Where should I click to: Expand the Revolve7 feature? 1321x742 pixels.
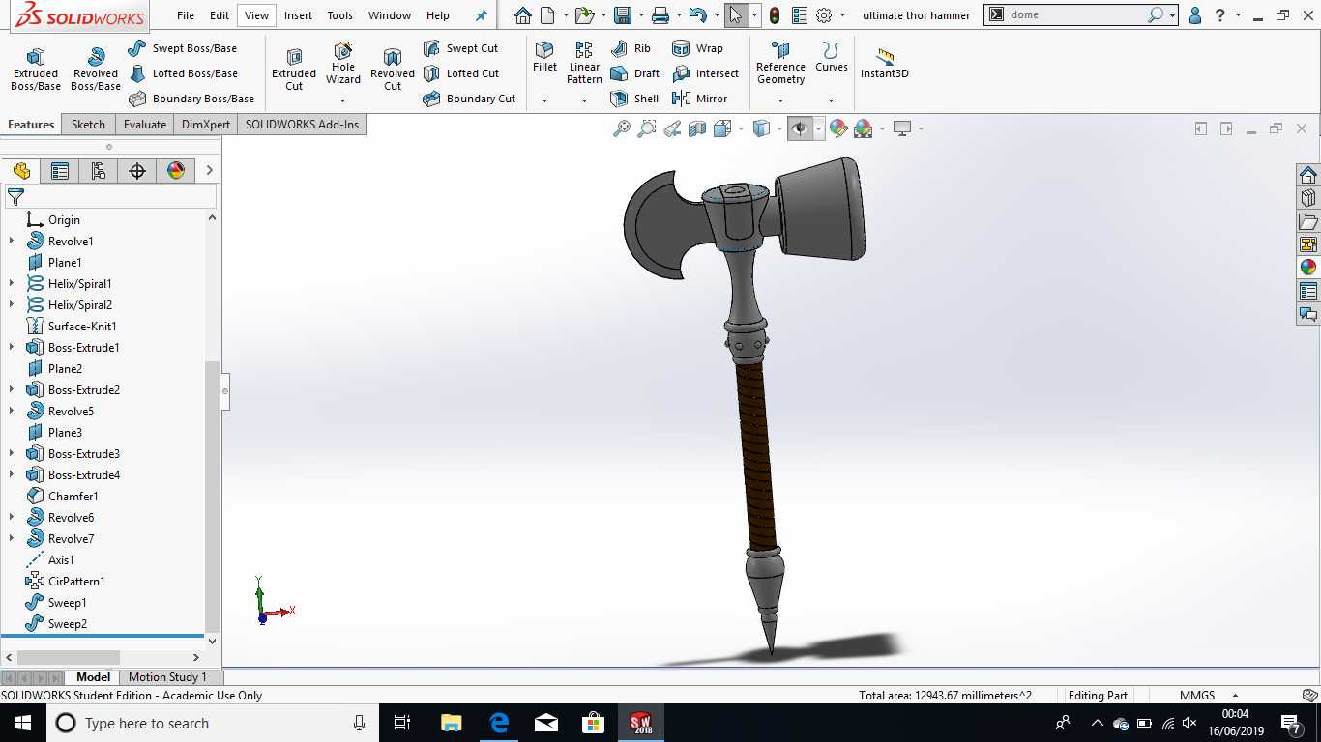point(12,539)
